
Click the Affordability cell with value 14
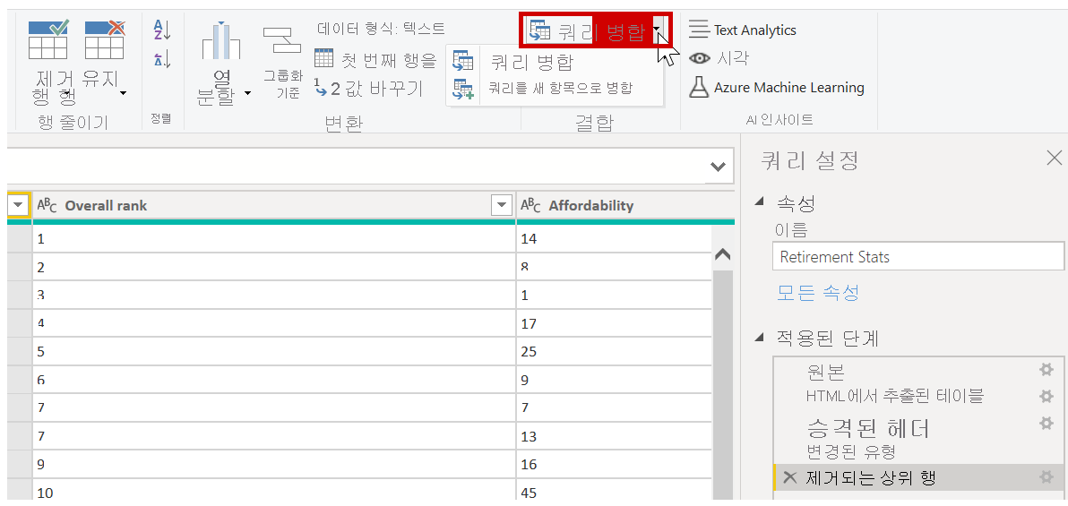point(614,238)
